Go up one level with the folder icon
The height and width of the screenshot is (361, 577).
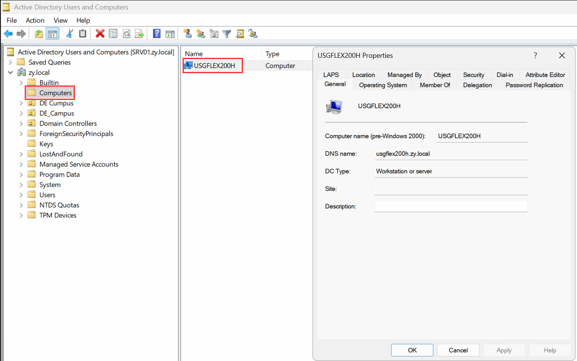coord(39,34)
